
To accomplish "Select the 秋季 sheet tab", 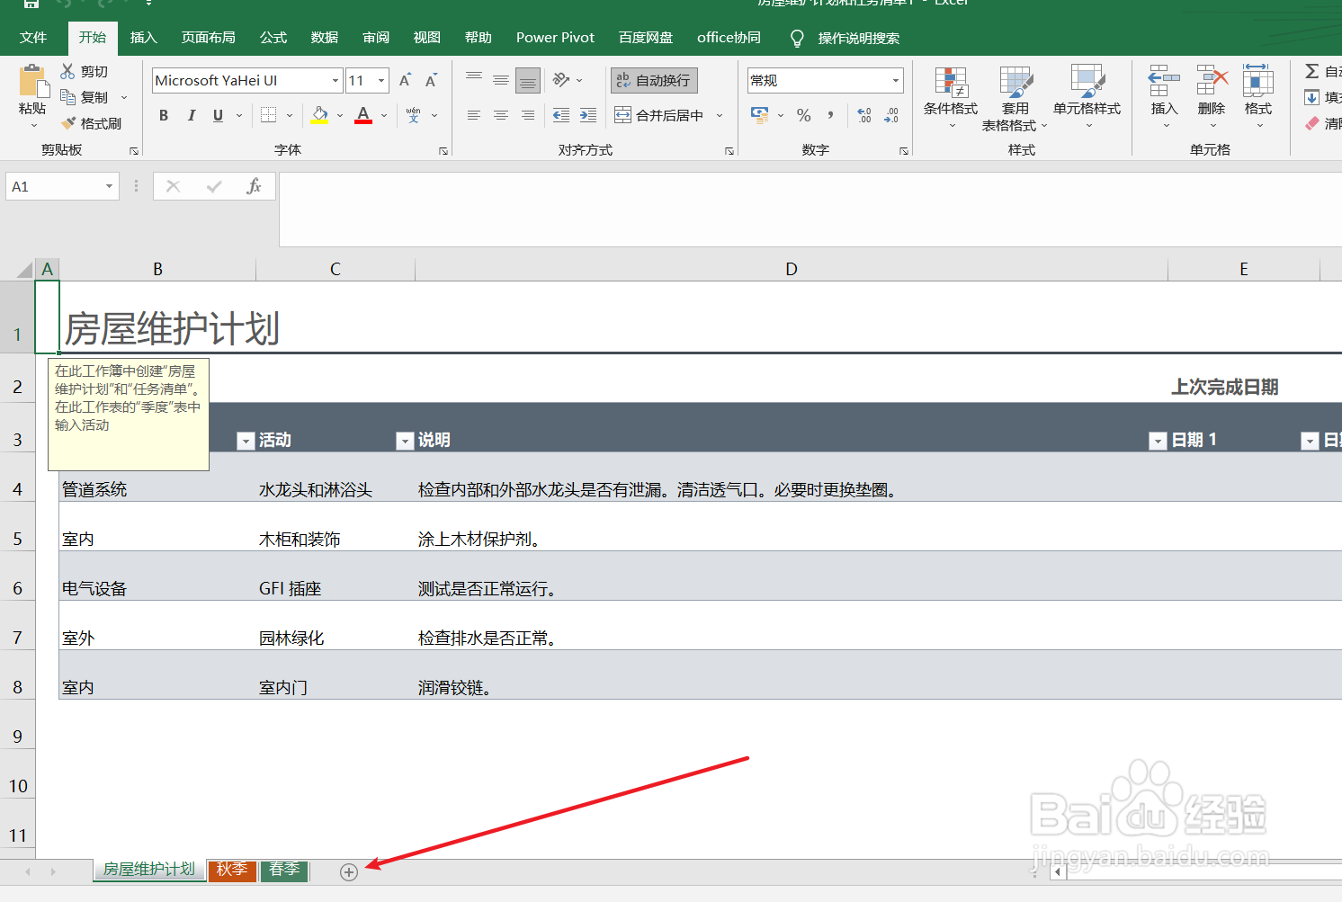I will (x=232, y=870).
